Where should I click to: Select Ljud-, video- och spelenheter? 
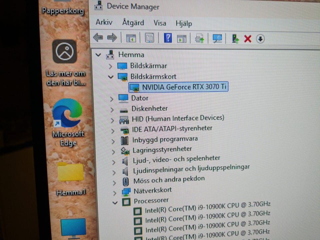click(176, 159)
